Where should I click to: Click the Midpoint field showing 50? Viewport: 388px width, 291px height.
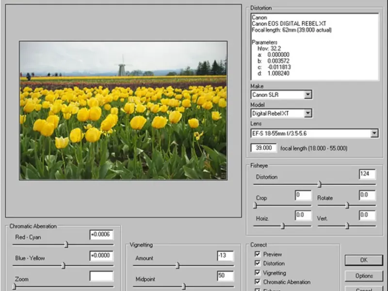[x=226, y=276]
